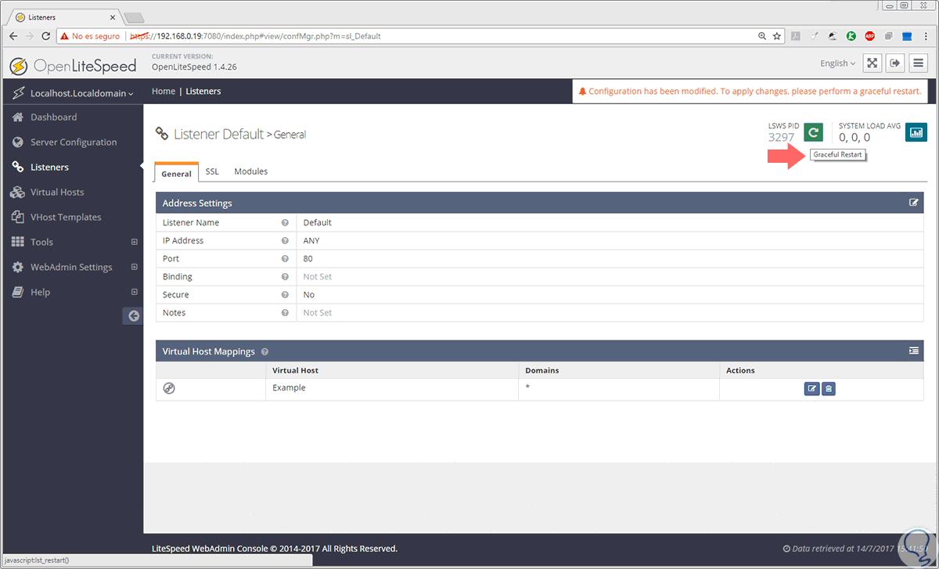Click help icon beside Listener Name

point(285,223)
